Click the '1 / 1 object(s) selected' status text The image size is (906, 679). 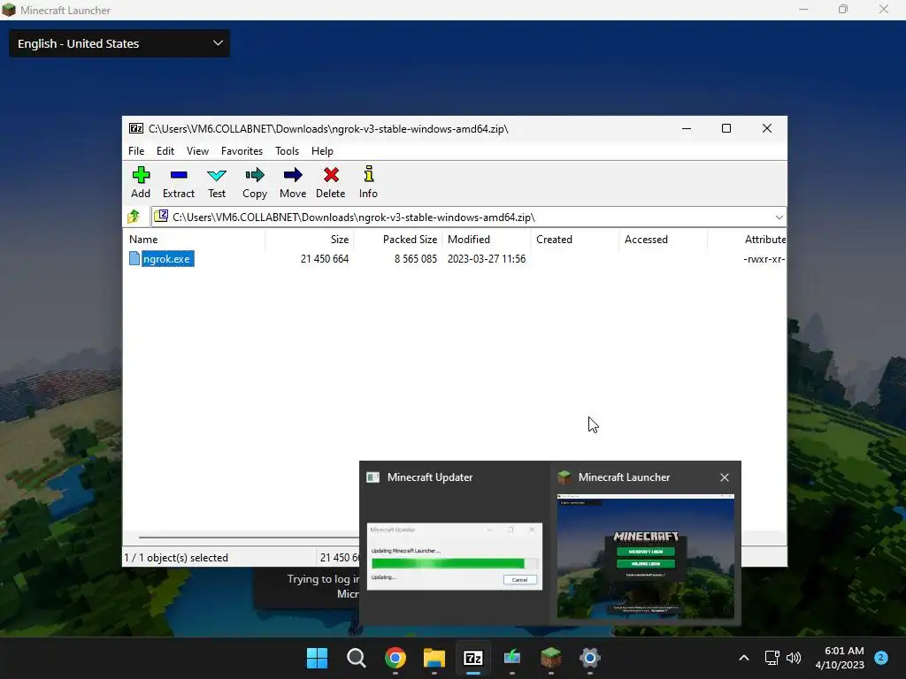pos(176,558)
